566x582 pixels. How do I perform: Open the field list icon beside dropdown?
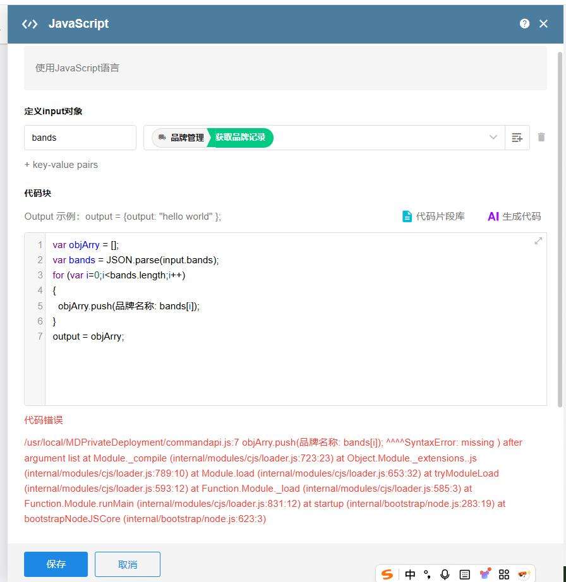(x=517, y=138)
